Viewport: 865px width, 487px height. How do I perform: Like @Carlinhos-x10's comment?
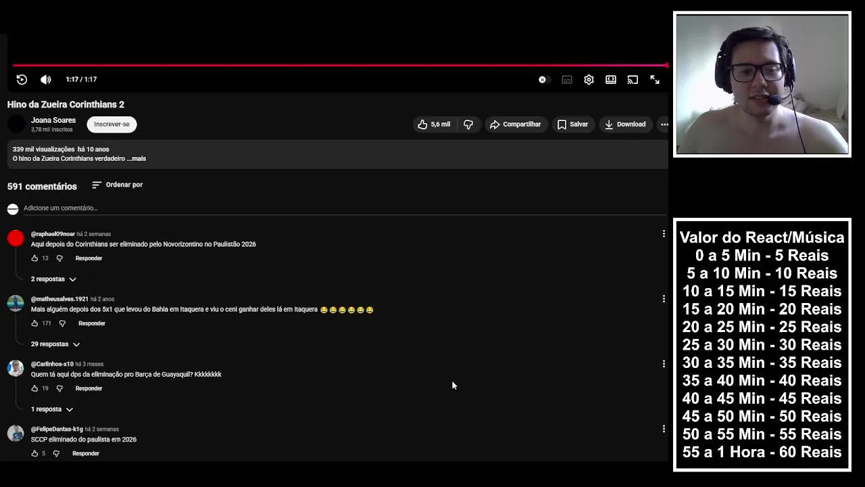pos(34,388)
